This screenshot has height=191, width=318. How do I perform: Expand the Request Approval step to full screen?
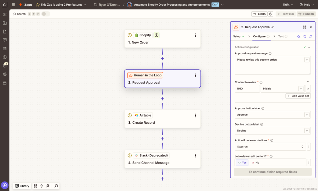point(305,27)
